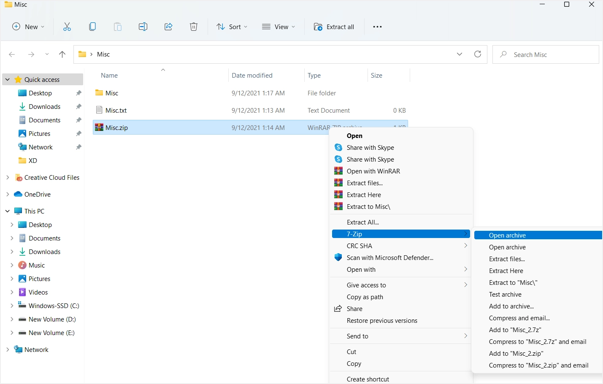Image resolution: width=603 pixels, height=384 pixels.
Task: Click the Cut scissors icon in toolbar
Action: click(x=67, y=27)
